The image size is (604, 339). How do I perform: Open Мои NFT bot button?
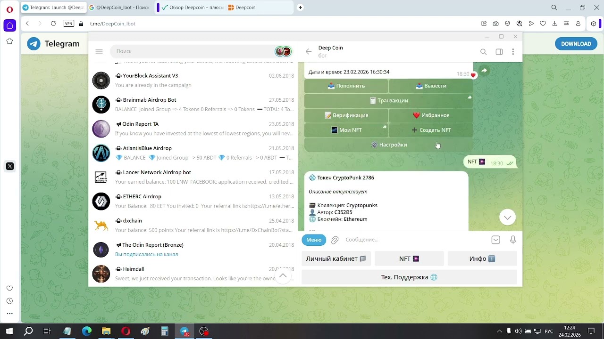[346, 130]
